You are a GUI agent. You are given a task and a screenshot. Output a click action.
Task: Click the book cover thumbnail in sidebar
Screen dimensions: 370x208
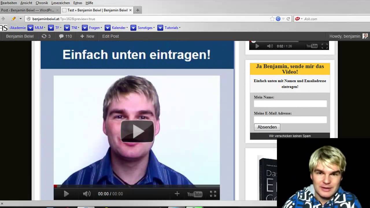(268, 178)
